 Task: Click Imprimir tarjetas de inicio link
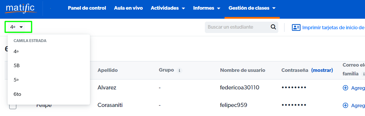click(334, 27)
